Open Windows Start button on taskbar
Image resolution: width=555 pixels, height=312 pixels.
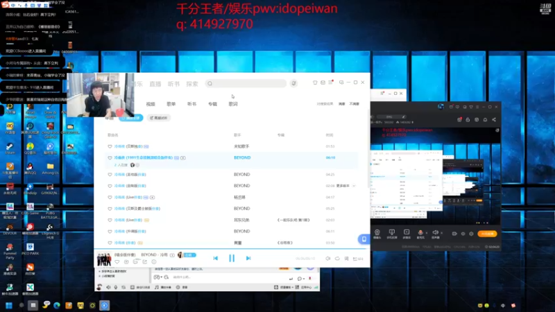[9, 306]
